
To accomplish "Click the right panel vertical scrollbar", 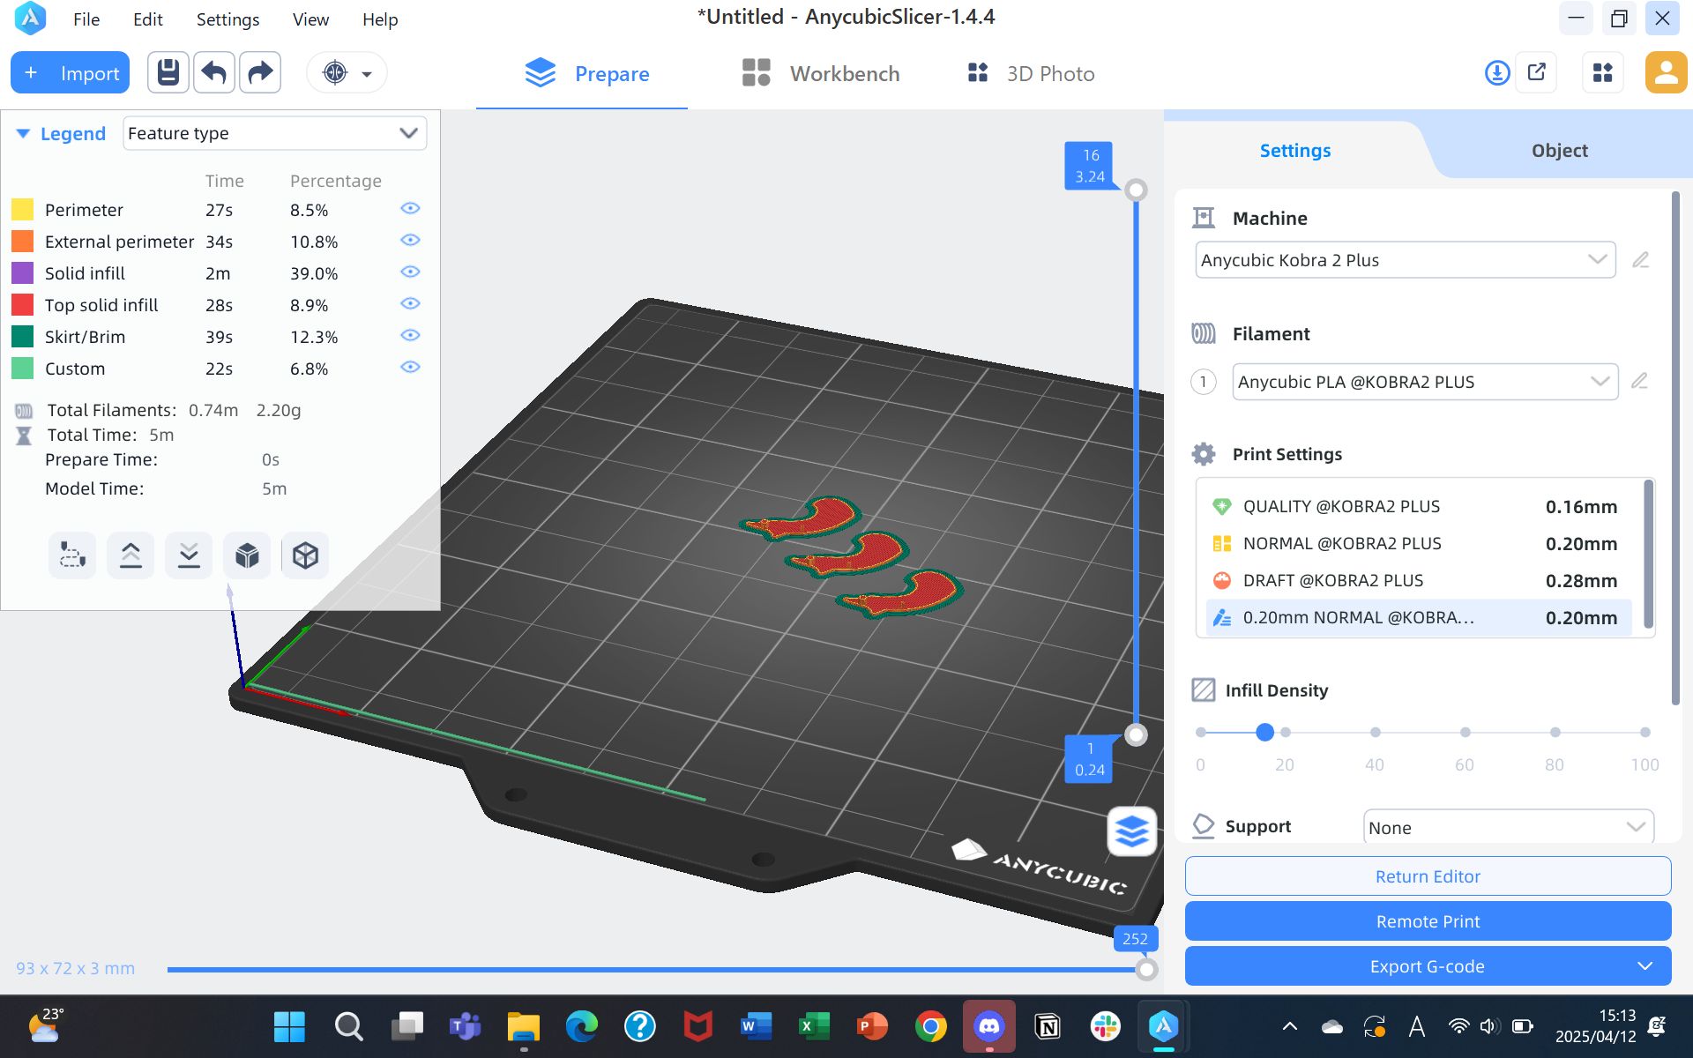I will click(x=1675, y=448).
